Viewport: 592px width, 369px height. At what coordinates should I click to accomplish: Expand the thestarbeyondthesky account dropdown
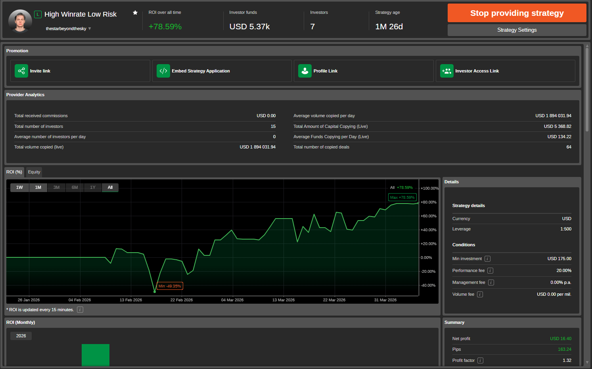68,28
